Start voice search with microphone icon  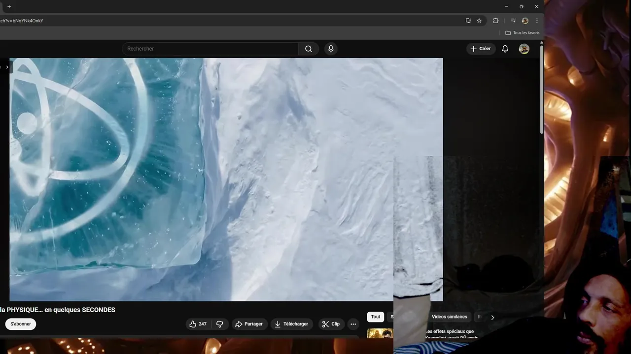pos(331,49)
